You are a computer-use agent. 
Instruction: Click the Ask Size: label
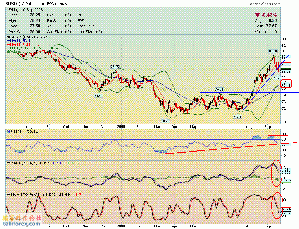point(55,32)
